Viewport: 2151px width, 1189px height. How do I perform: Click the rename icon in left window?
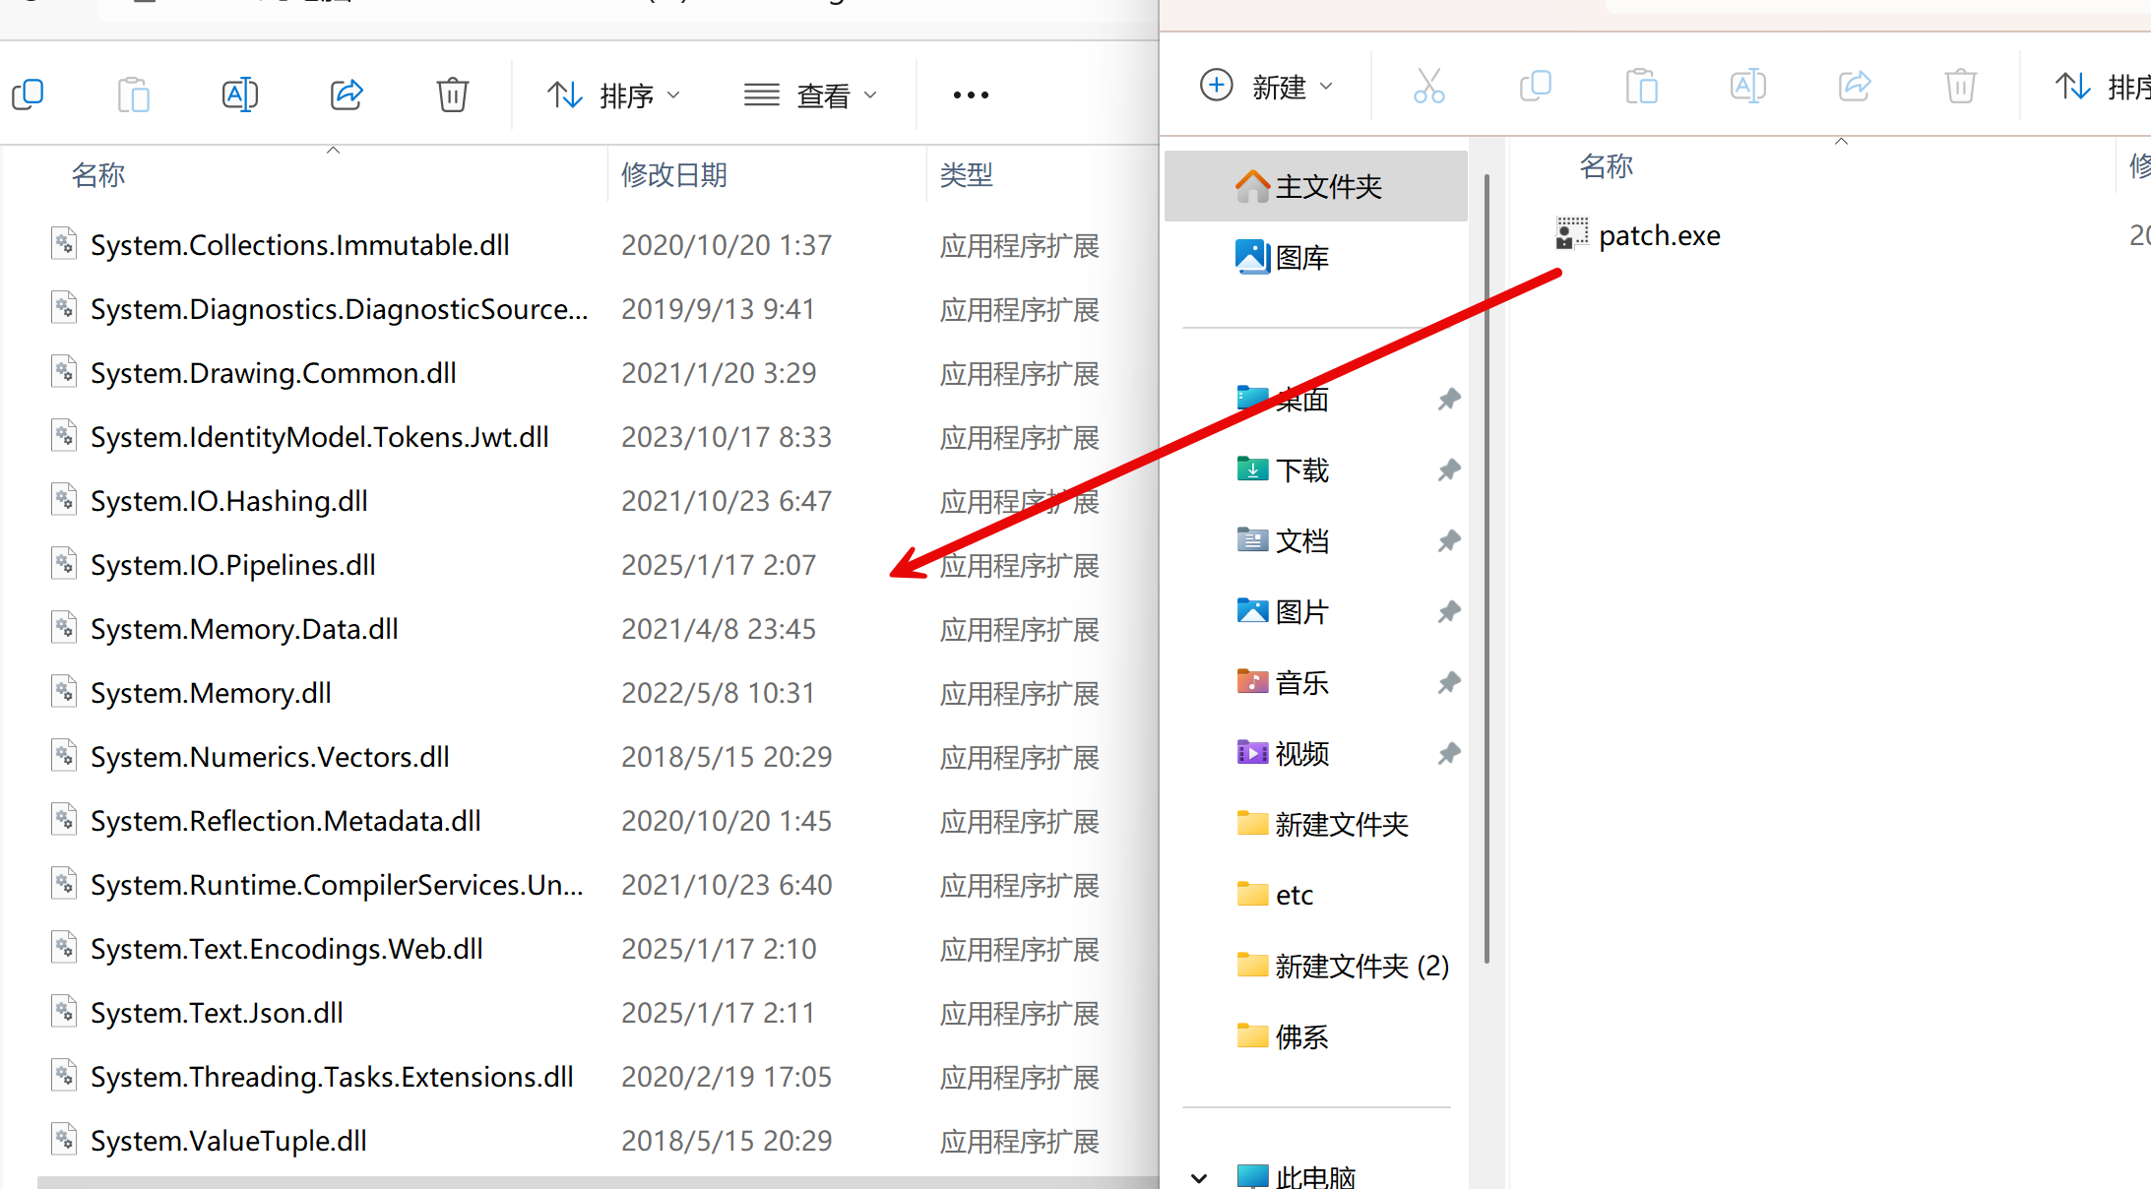(x=239, y=94)
